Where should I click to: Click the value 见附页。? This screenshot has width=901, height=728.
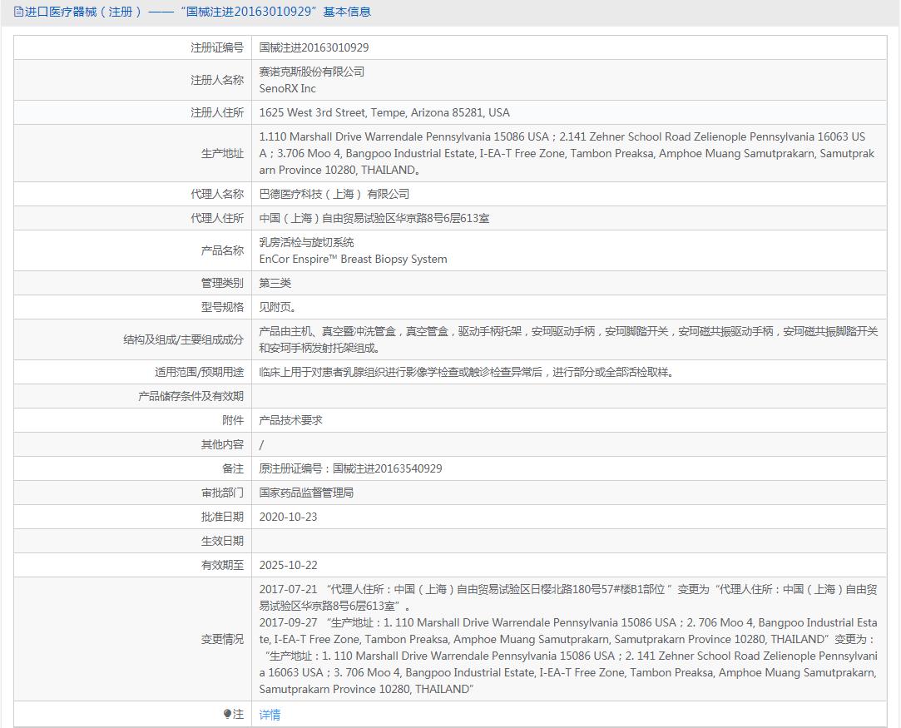tap(278, 307)
